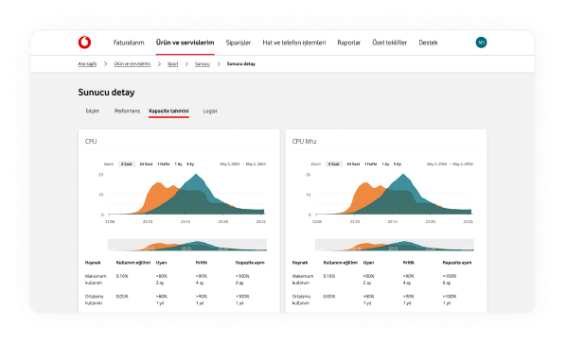The height and width of the screenshot is (344, 566).
Task: Select 6 Saat zoom in the CPU Mhz chart
Action: coord(334,164)
